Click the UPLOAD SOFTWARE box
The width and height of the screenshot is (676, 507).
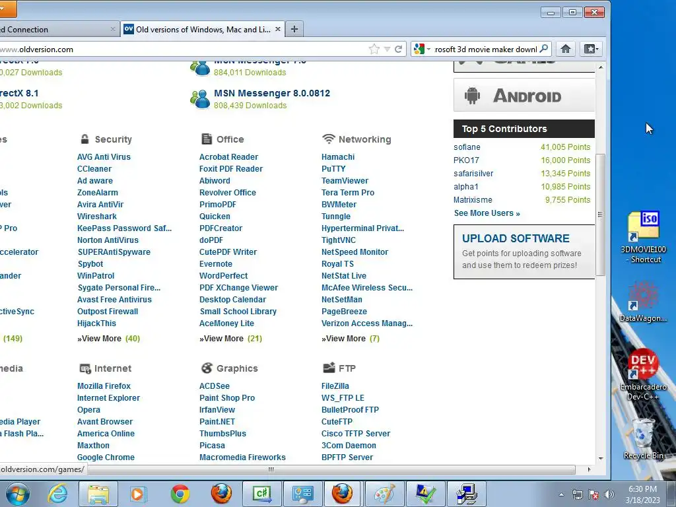524,252
